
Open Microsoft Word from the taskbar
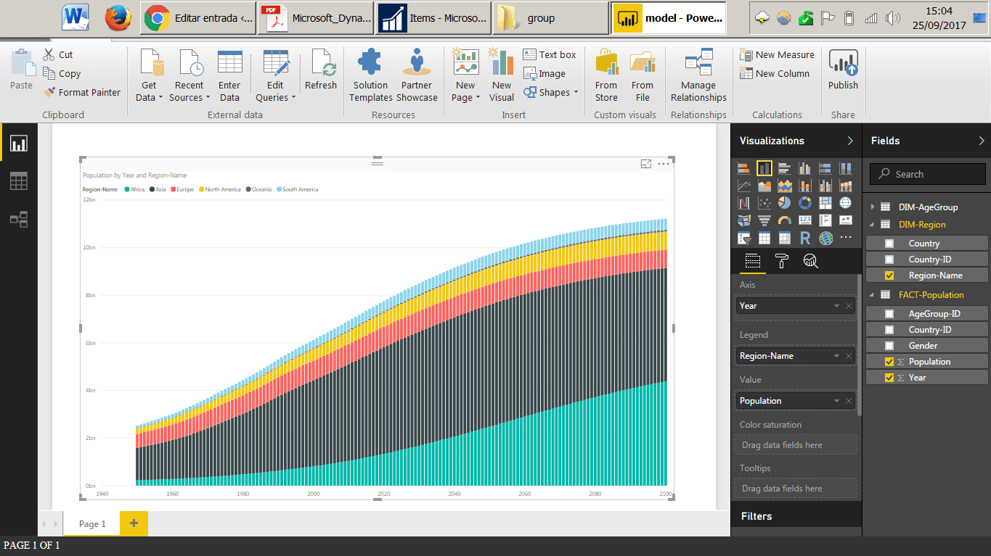click(76, 18)
